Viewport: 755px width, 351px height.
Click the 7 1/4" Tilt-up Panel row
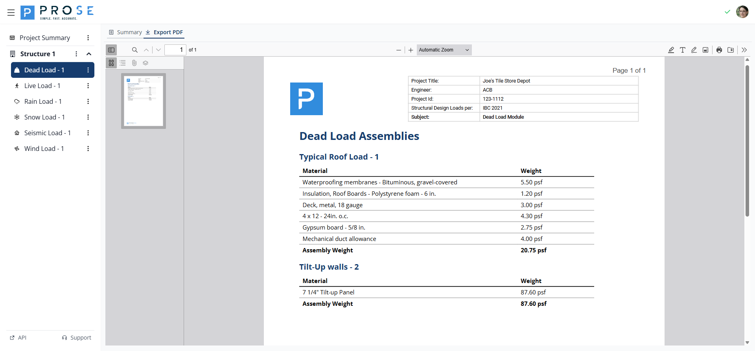point(446,292)
